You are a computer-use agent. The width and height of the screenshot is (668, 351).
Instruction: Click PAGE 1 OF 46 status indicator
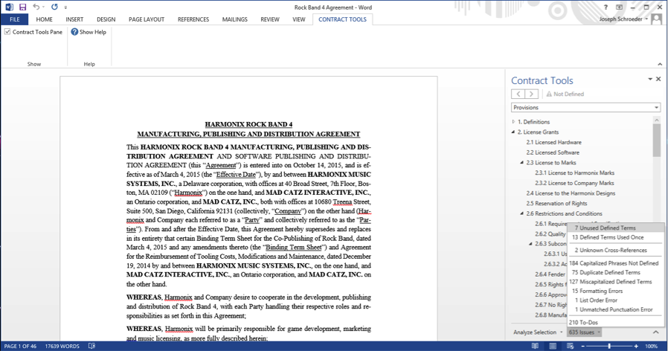point(20,347)
